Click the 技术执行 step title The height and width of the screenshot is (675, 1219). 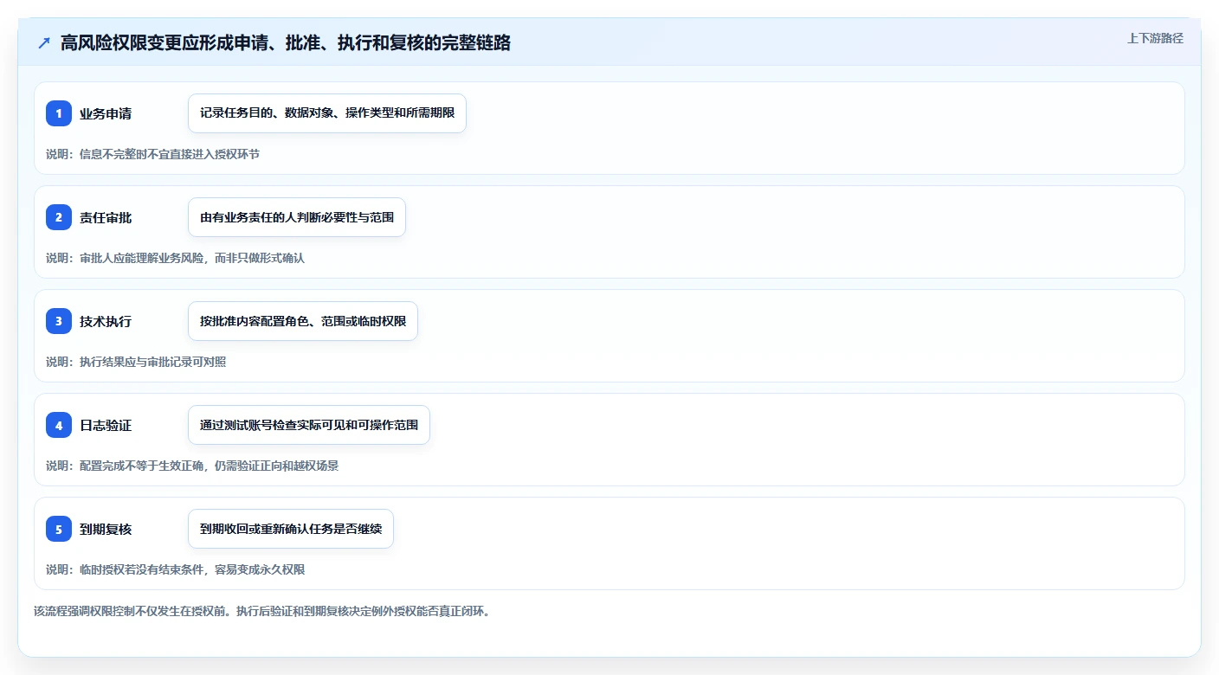pyautogui.click(x=106, y=321)
